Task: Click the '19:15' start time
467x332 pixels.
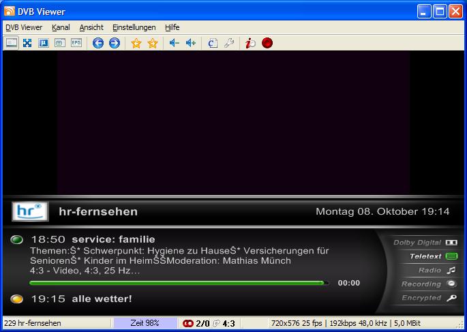Action: 48,299
